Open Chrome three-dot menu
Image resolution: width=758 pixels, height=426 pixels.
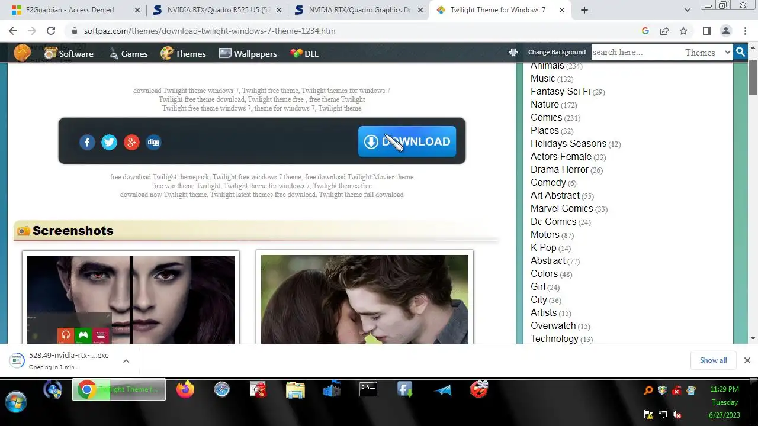pos(744,31)
